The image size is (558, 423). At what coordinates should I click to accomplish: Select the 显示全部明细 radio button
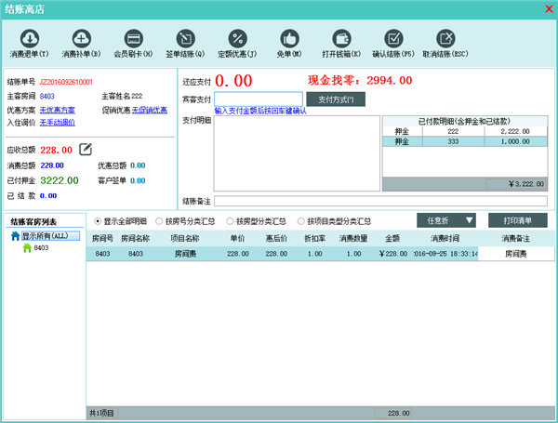(99, 221)
